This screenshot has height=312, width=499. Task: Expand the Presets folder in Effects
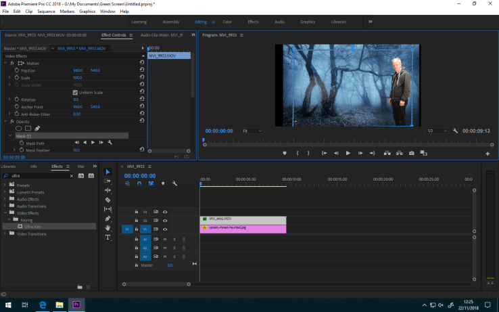5,185
